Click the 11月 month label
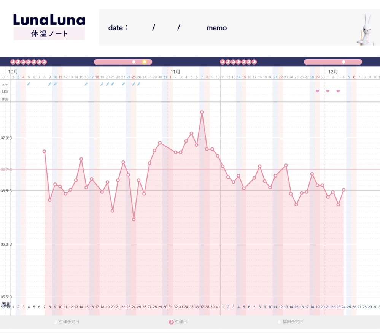 point(175,71)
